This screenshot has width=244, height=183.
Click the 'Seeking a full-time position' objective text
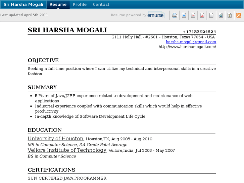pos(122,71)
